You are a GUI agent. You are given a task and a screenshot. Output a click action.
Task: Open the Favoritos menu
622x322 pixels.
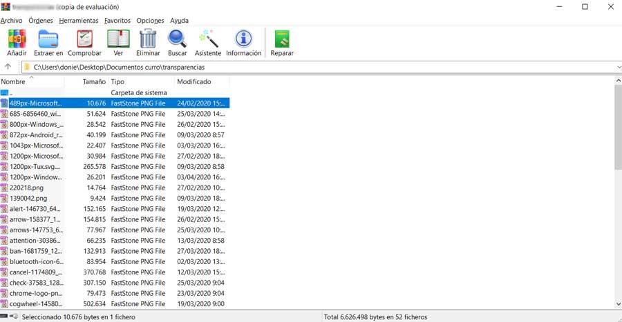pos(117,21)
